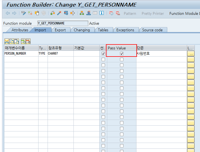Open the Exceptions tab

coord(125,30)
